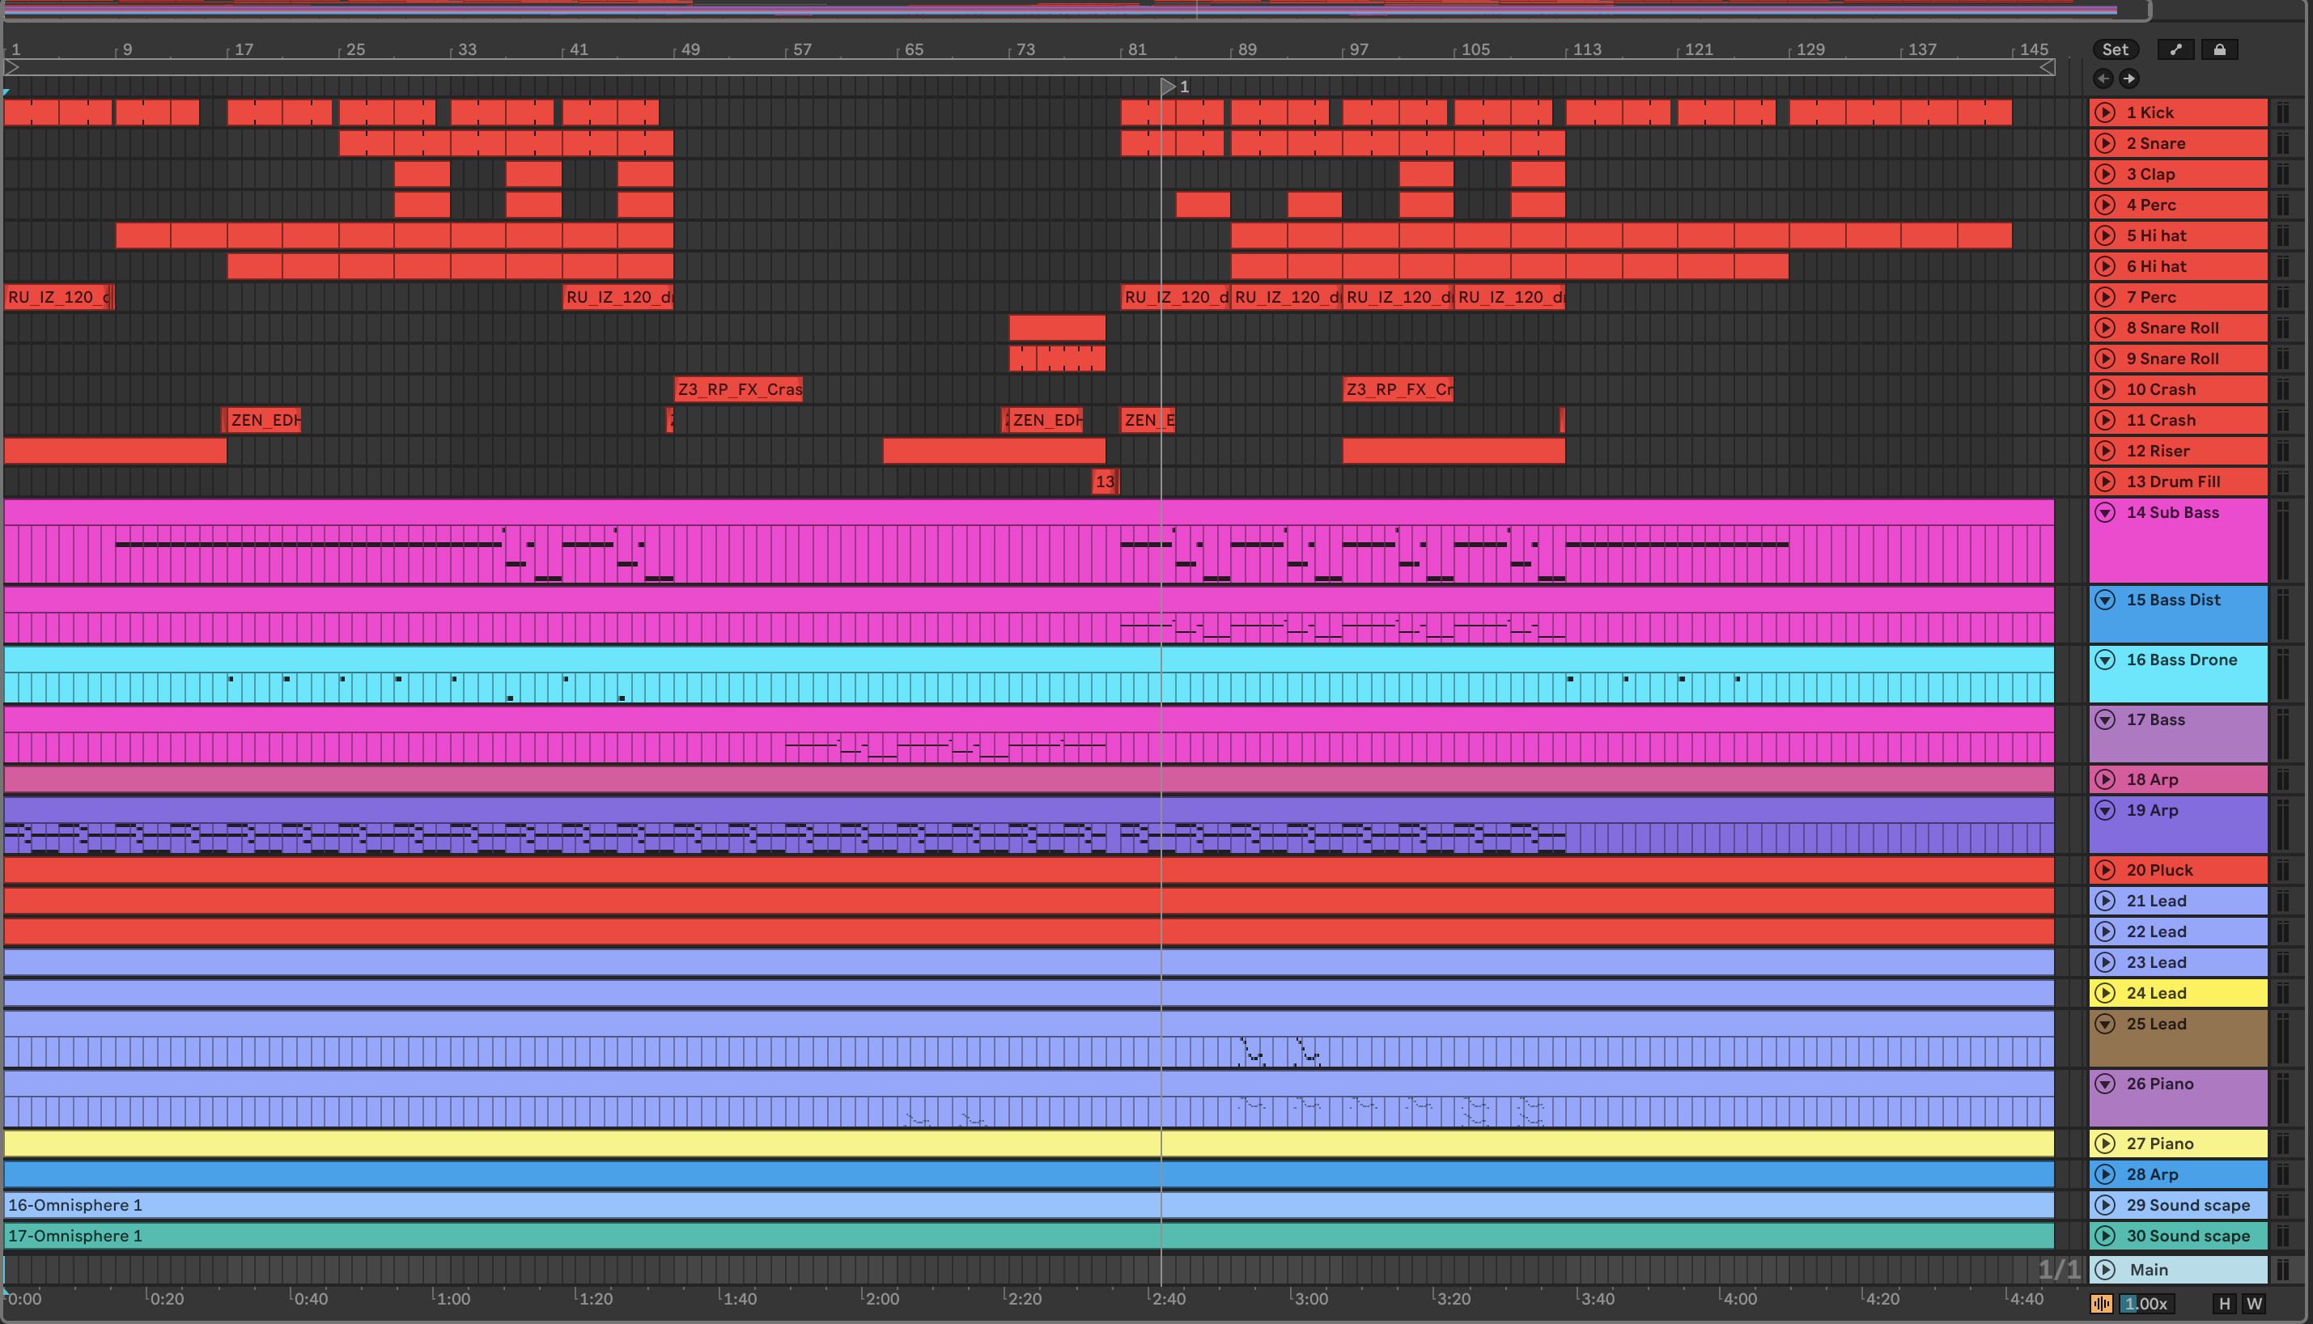Select the Z3_RP_FX_Cras crash clip
2313x1324 pixels.
[738, 389]
